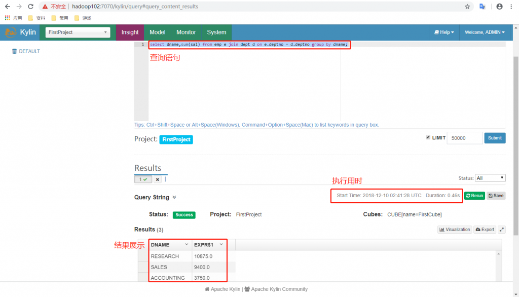Switch to the Insight tab
Screen dimensions: 519x297
[130, 32]
